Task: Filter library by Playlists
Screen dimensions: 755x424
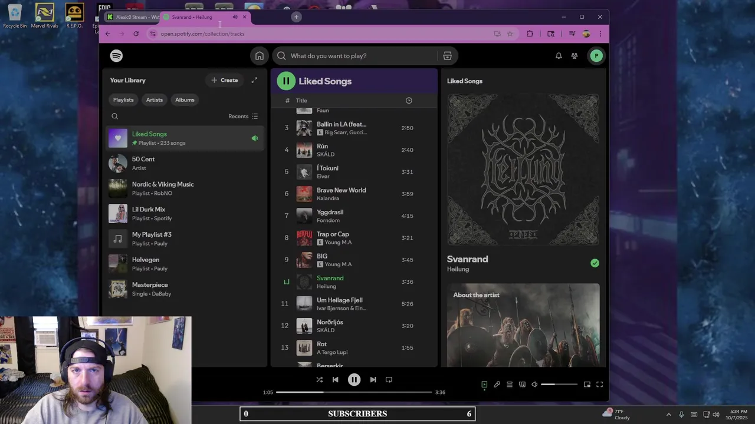Action: tap(123, 100)
